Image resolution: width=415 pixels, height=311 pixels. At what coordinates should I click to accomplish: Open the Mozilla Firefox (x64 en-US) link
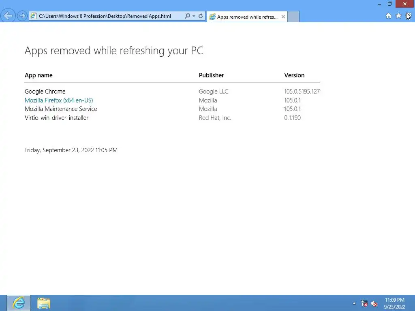coord(59,100)
